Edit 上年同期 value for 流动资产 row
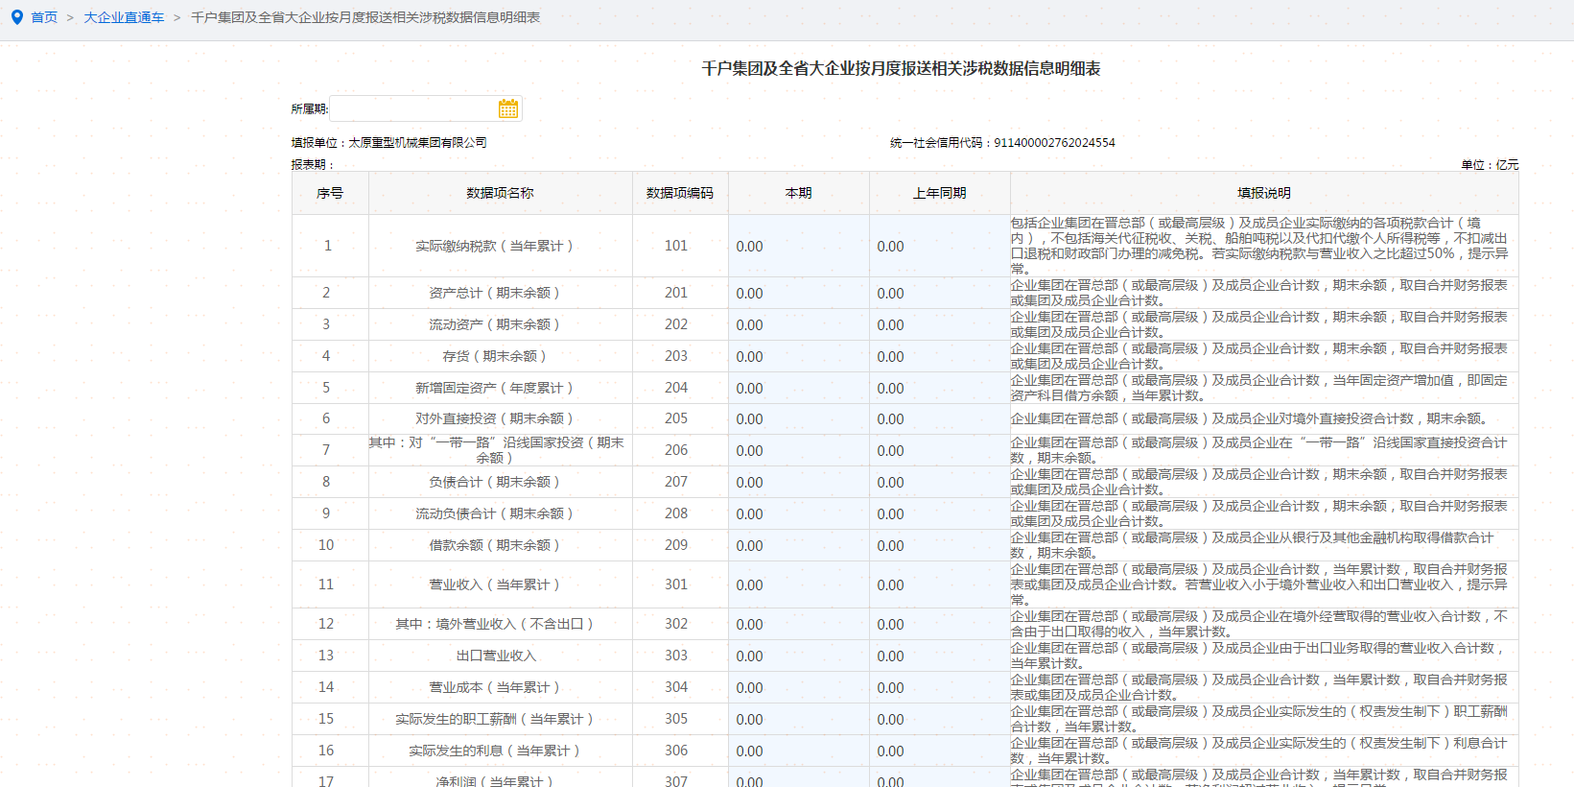Screen dimensions: 1574x787 pos(939,325)
